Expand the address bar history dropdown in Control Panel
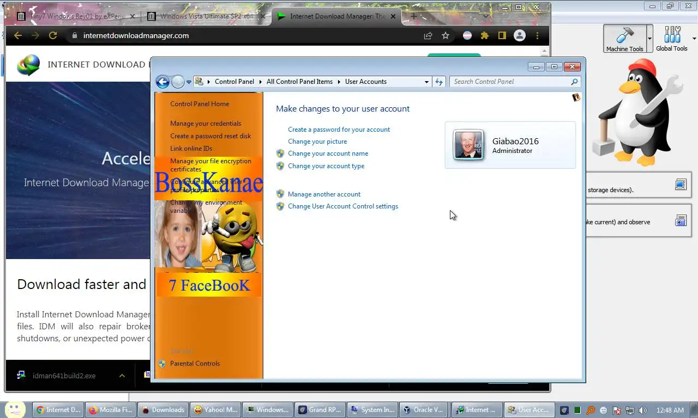Viewport: 698px width, 418px height. pos(426,82)
